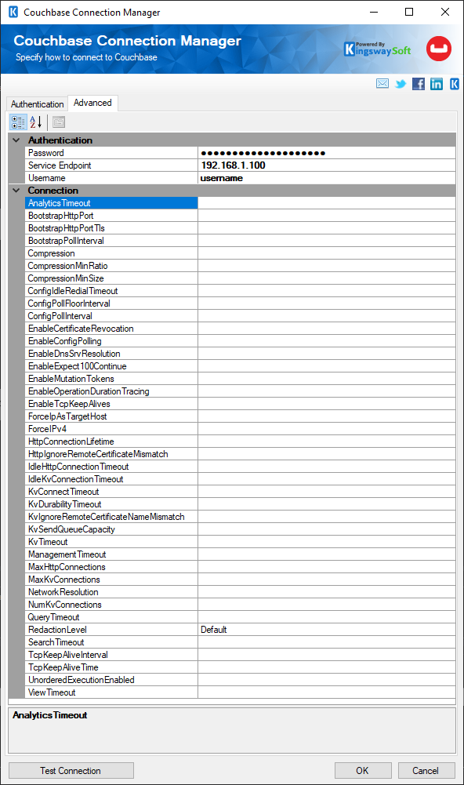Click the KingswaySoft logo in banner
The width and height of the screenshot is (464, 785).
click(378, 49)
